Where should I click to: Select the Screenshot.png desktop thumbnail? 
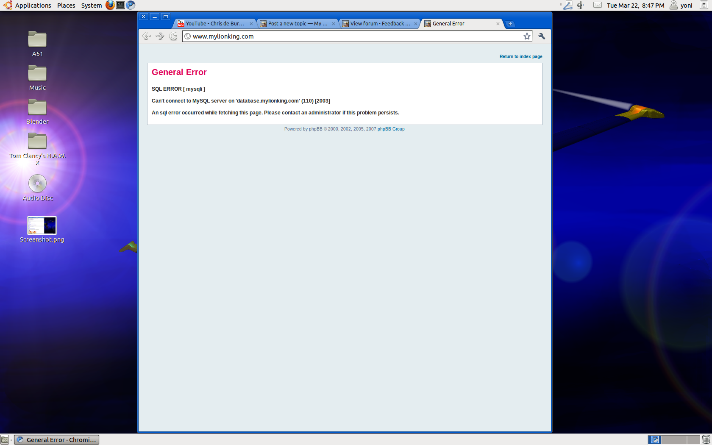tap(42, 225)
